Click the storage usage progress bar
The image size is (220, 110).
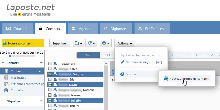22,56
